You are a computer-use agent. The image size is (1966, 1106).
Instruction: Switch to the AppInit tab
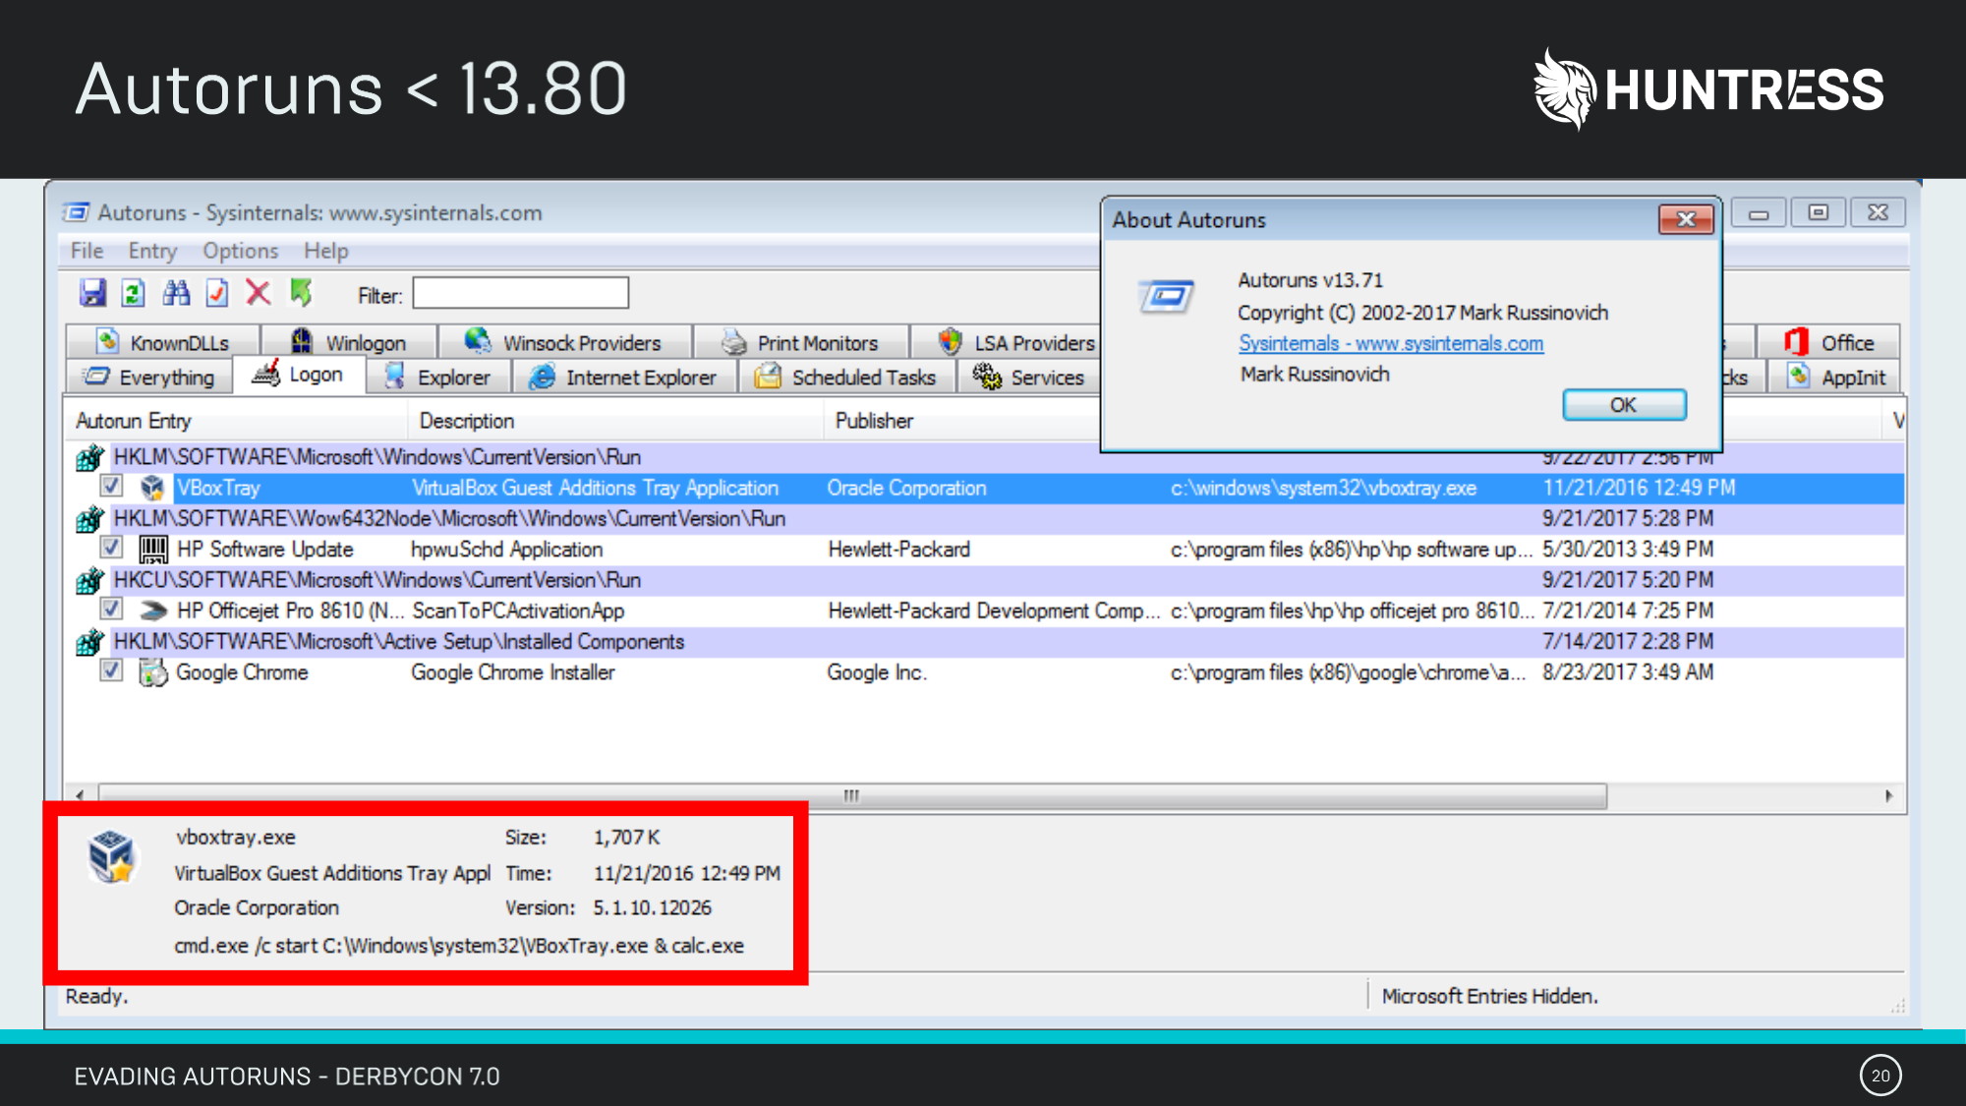[1835, 378]
